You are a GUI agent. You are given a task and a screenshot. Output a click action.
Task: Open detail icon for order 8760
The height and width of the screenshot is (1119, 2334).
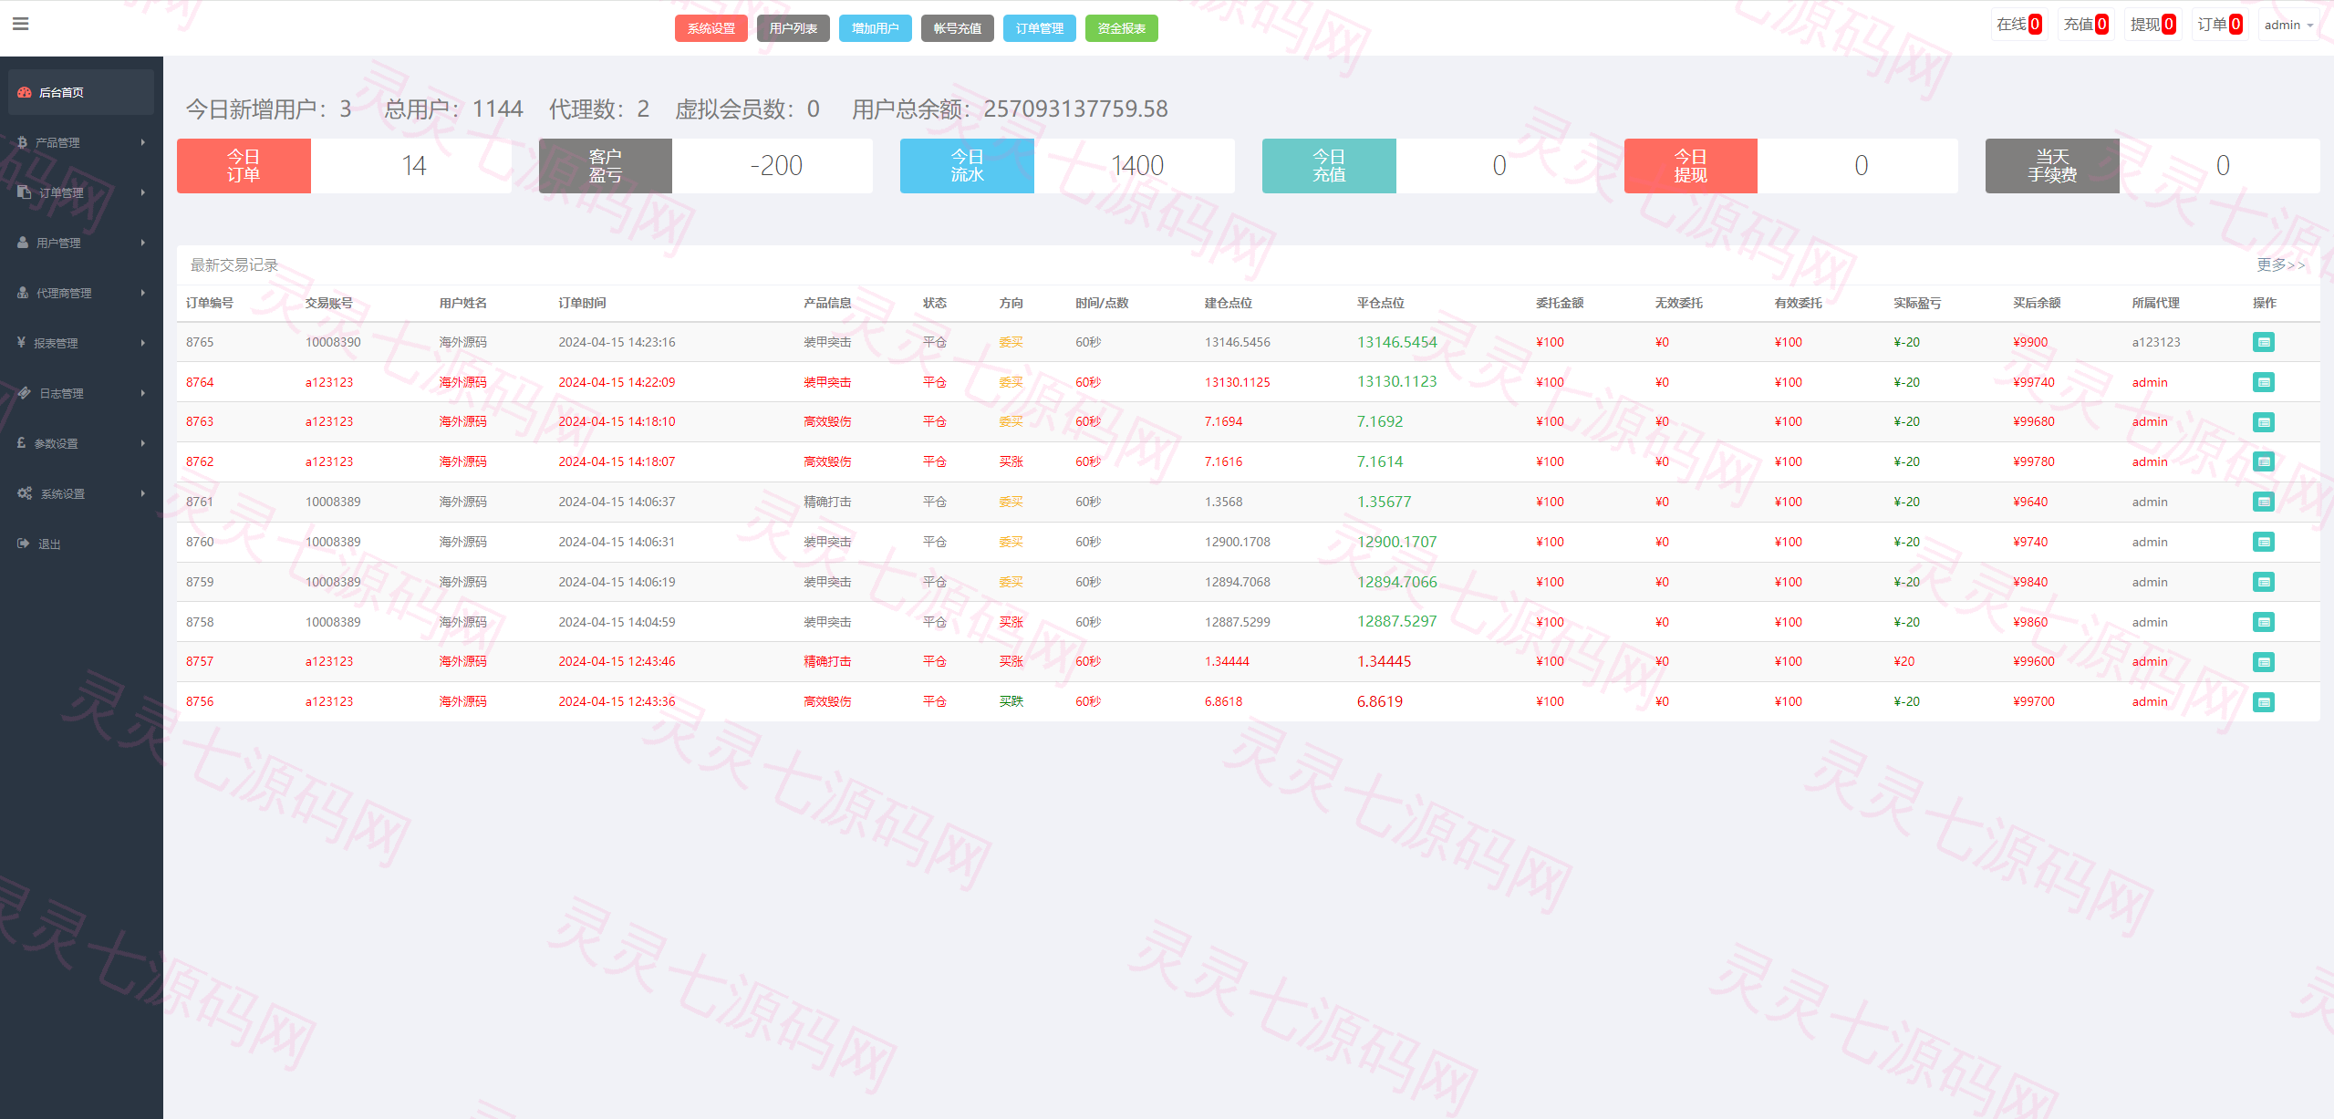point(2263,542)
